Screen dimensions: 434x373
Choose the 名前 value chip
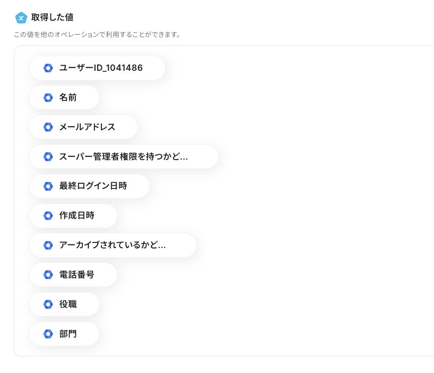point(68,98)
